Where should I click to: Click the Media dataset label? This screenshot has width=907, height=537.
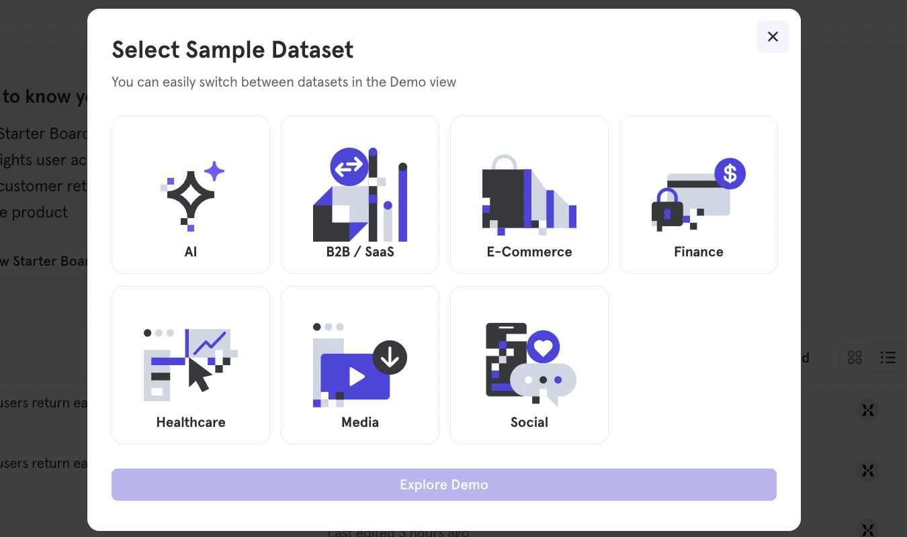tap(360, 422)
